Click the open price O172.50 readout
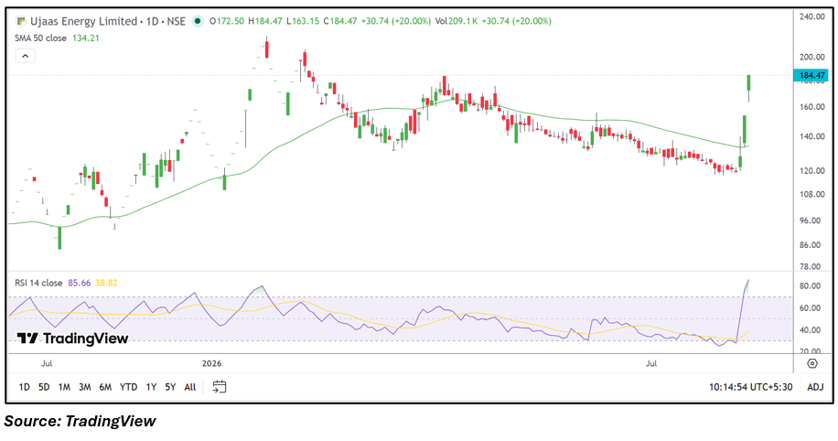Viewport: 838px width, 441px height. click(x=227, y=21)
